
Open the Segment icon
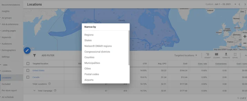pyautogui.click(x=208, y=55)
